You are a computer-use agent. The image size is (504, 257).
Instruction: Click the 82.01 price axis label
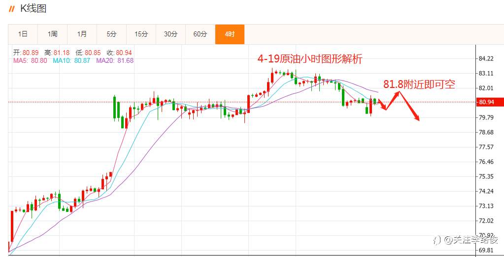pos(486,88)
